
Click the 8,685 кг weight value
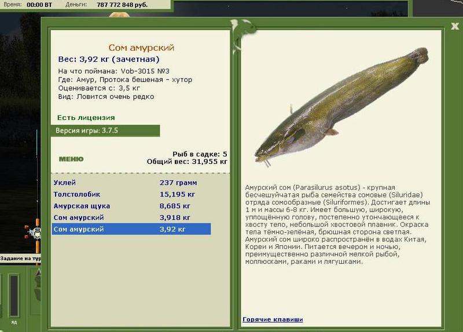pos(175,206)
